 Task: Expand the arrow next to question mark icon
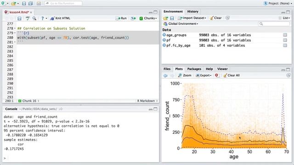tap(46, 18)
